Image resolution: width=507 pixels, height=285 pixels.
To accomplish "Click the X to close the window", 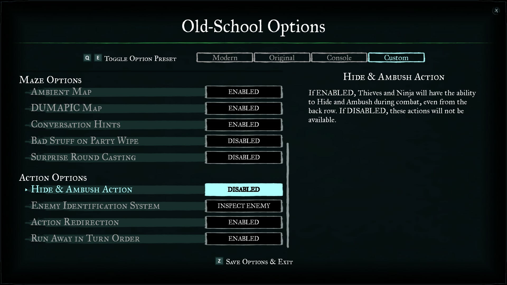I will (x=496, y=11).
